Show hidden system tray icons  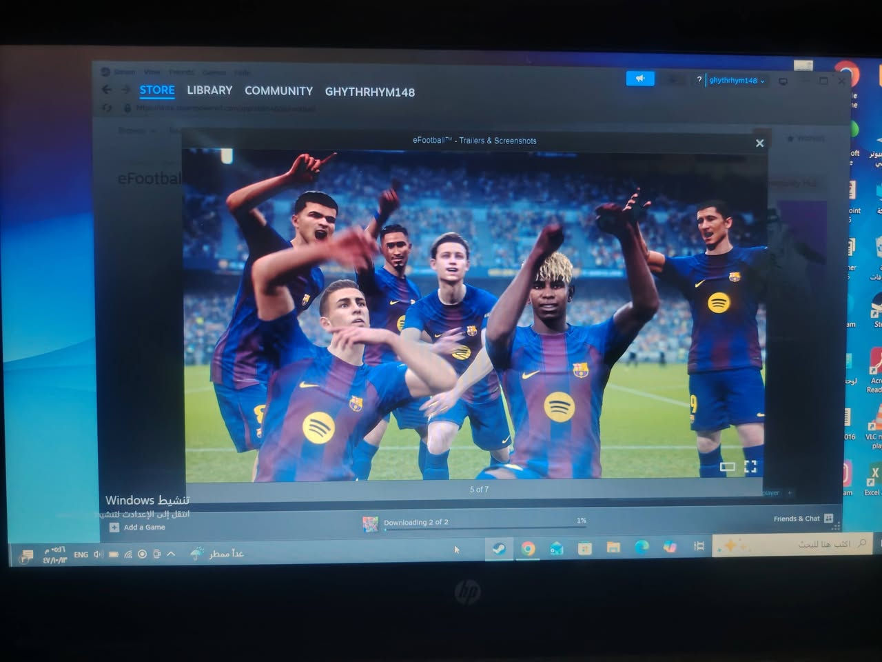171,554
